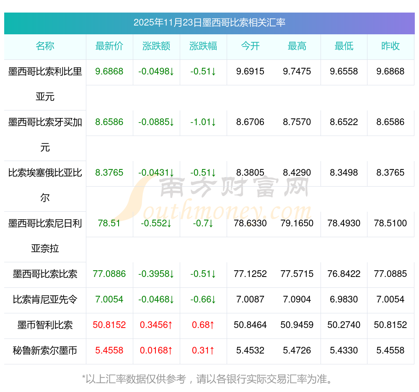This screenshot has height=392, width=419.
Task: Click the red 0.68↑ percentage value
Action: click(203, 325)
